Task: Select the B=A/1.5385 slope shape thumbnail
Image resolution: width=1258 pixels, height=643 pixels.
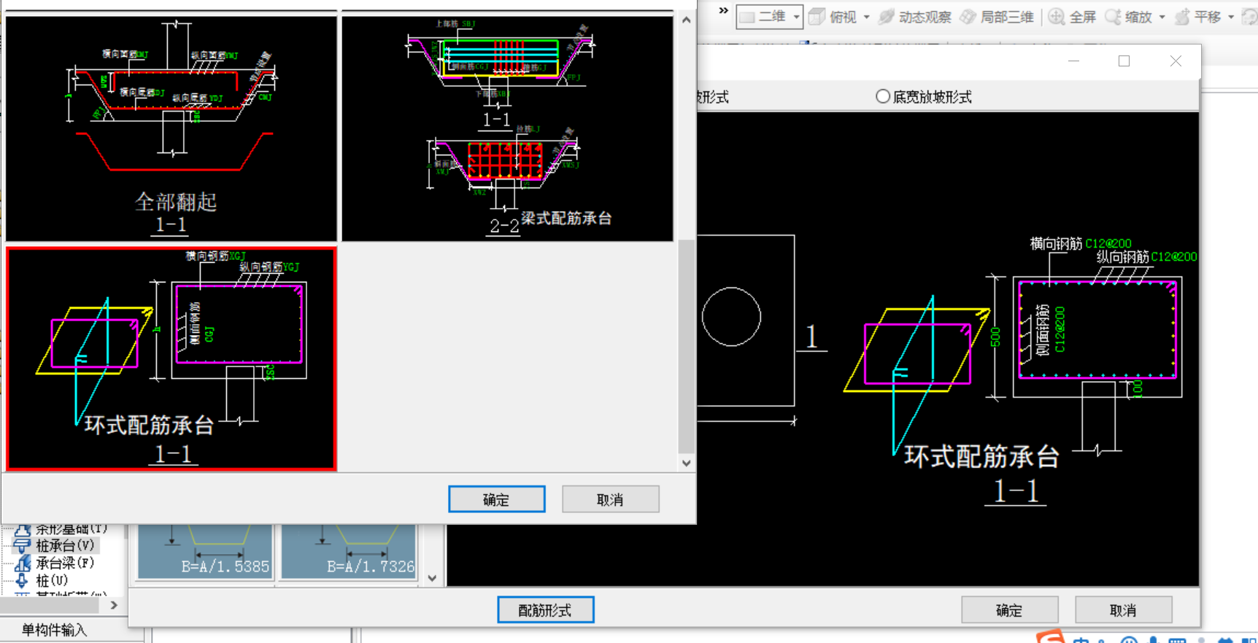Action: point(205,552)
